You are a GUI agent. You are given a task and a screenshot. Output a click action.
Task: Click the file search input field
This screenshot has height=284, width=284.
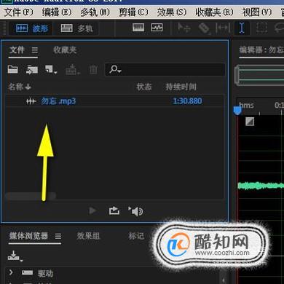[x=165, y=70]
